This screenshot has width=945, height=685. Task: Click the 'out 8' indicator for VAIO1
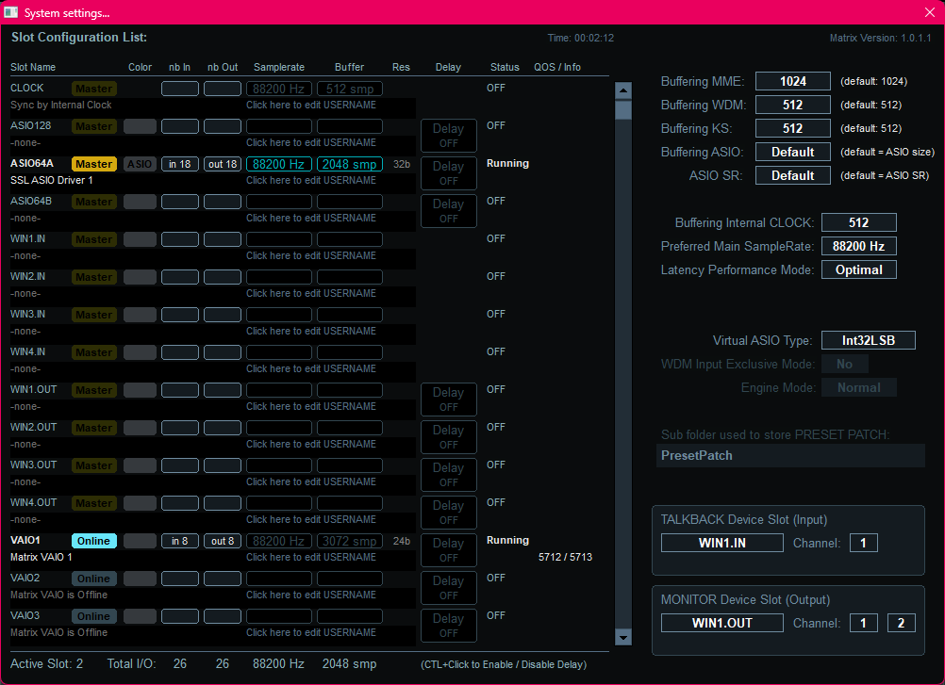point(222,540)
